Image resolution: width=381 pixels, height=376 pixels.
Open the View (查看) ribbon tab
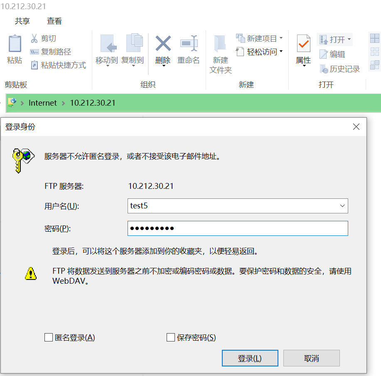coord(54,21)
